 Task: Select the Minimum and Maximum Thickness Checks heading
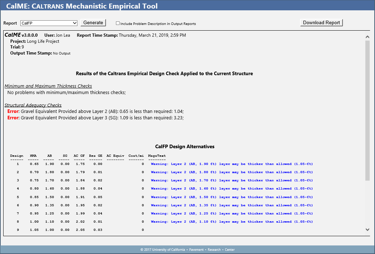click(x=48, y=86)
